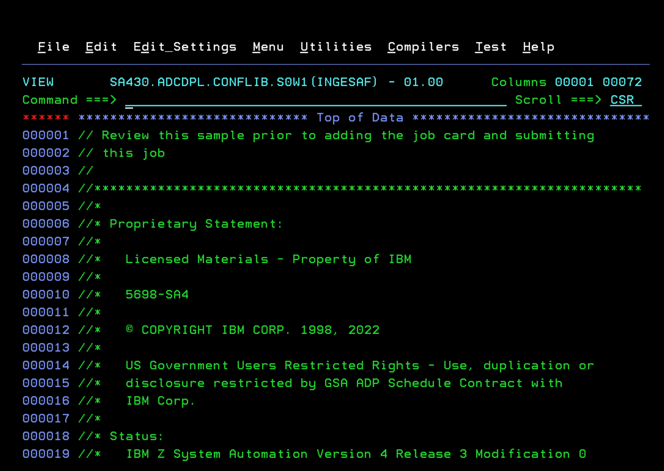Click the '5698-SA4' product number text
664x471 pixels.
point(157,294)
